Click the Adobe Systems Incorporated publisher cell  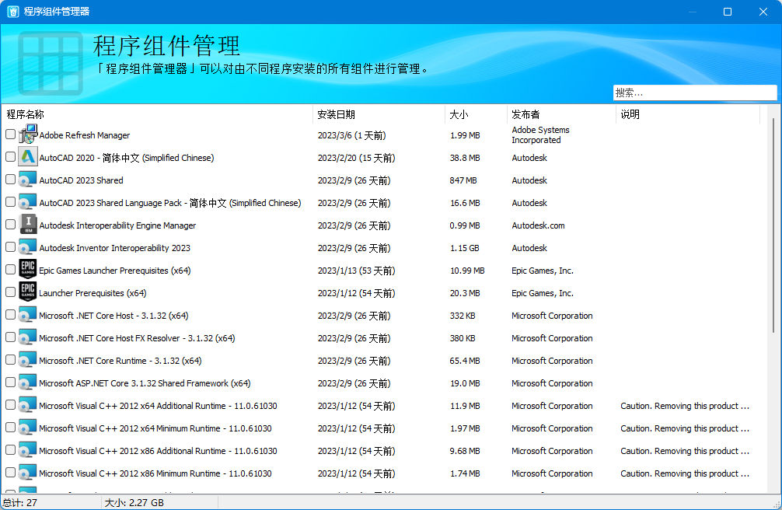(x=540, y=134)
